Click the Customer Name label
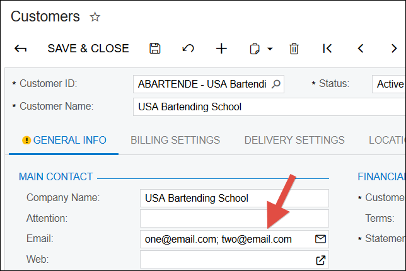The height and width of the screenshot is (271, 406). pyautogui.click(x=57, y=106)
